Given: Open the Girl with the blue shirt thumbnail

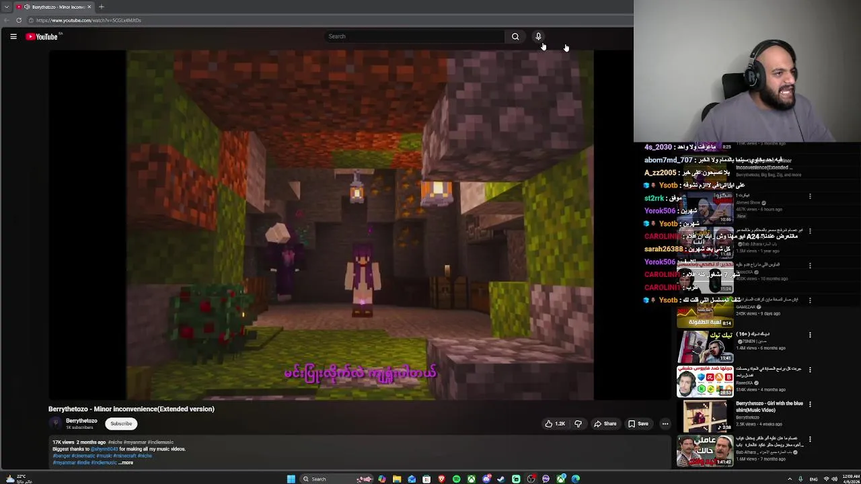Looking at the screenshot, I should [705, 416].
